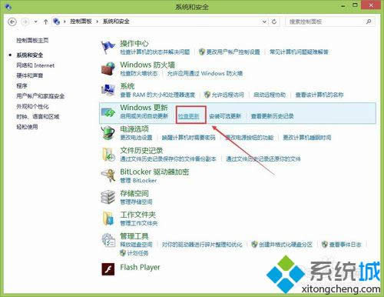
Task: Open the Flash Player heading link
Action: pyautogui.click(x=140, y=267)
